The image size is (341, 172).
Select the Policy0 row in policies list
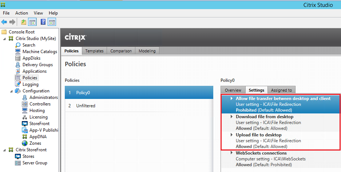(x=139, y=92)
